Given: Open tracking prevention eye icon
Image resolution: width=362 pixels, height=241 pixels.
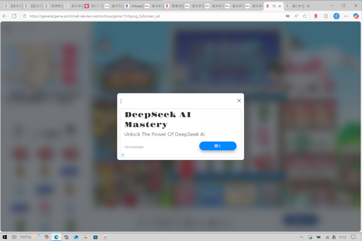Looking at the screenshot, I should pos(288,16).
